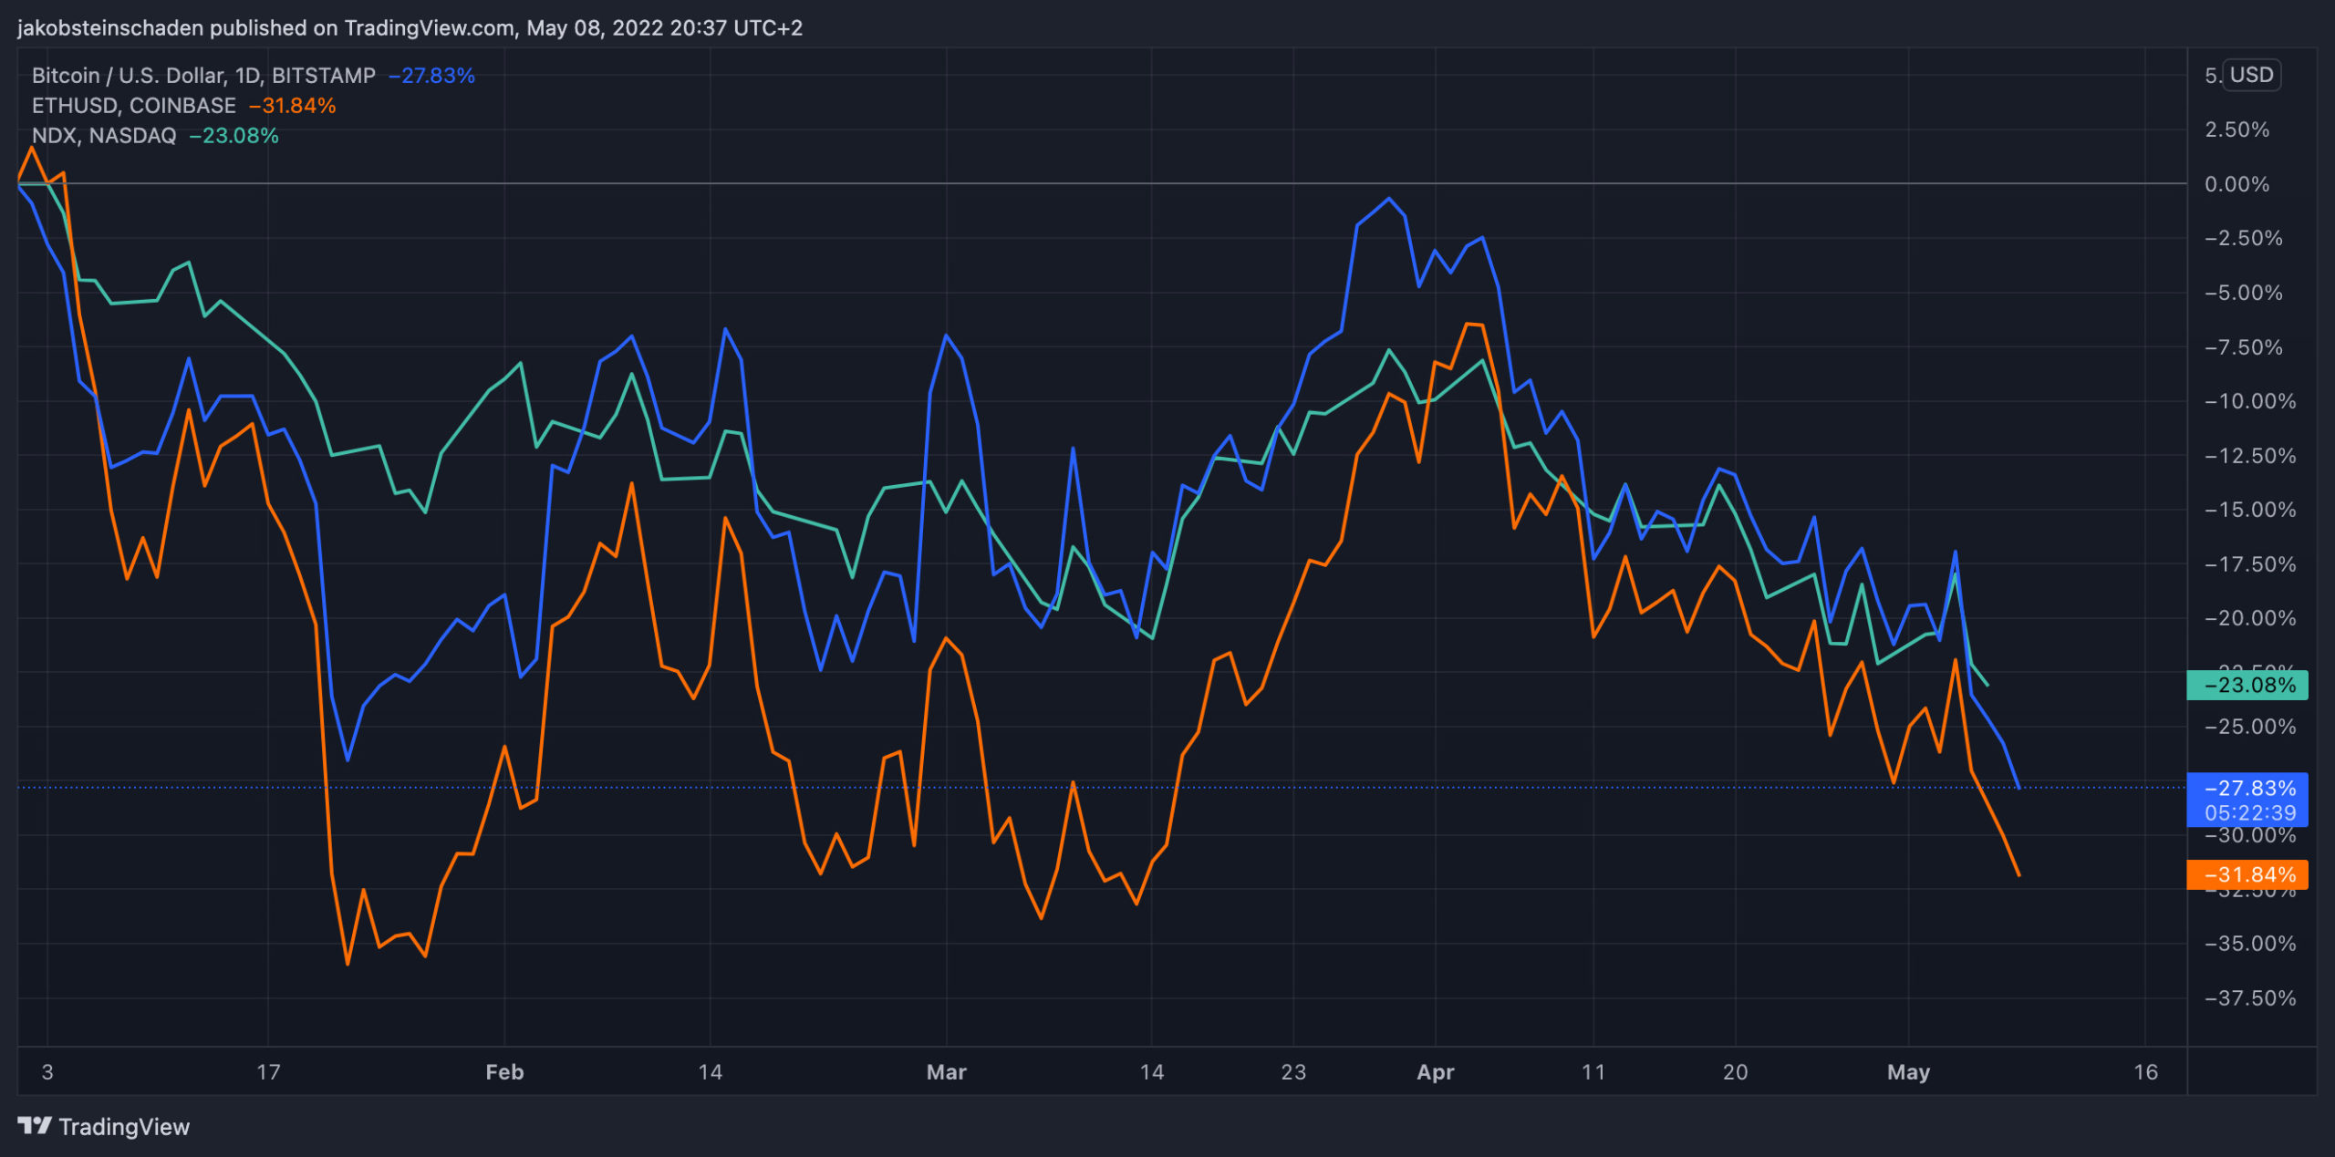Click the publisher attribution header text
This screenshot has width=2335, height=1157.
pyautogui.click(x=410, y=28)
